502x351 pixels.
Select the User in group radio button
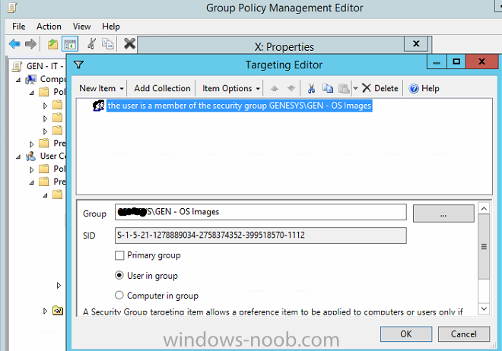click(x=119, y=276)
